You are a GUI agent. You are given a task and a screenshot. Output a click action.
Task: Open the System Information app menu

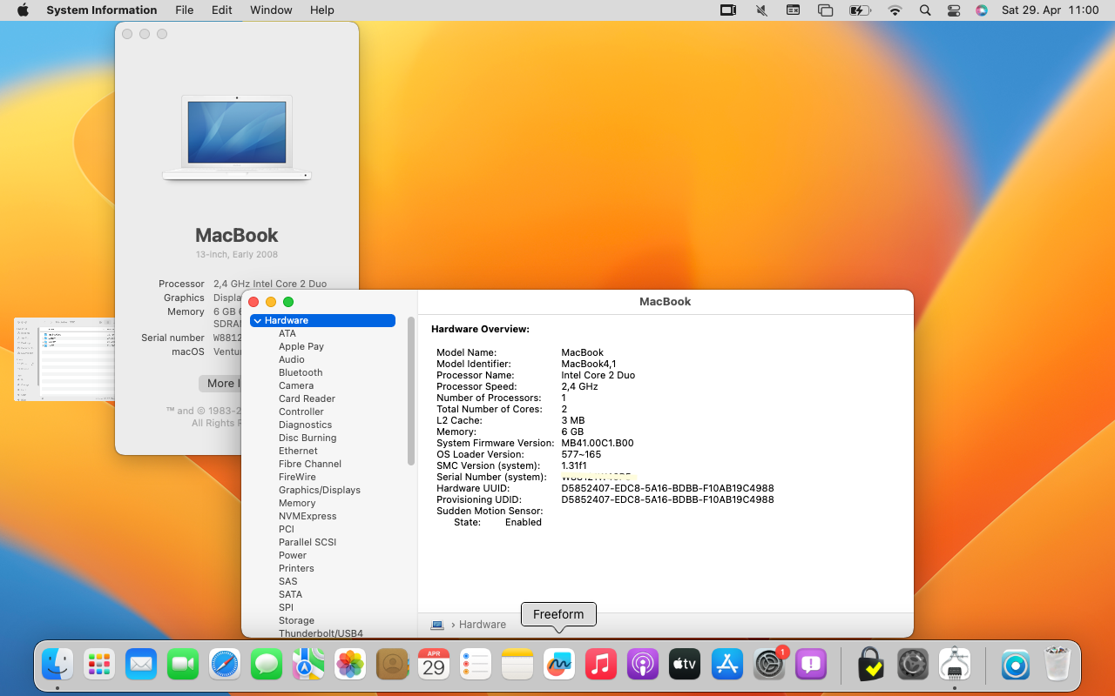pos(102,10)
